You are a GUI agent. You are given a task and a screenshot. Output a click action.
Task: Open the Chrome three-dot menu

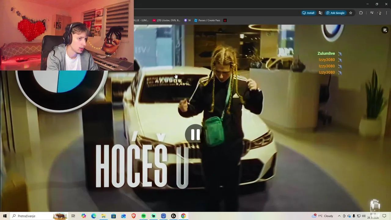pos(386,13)
